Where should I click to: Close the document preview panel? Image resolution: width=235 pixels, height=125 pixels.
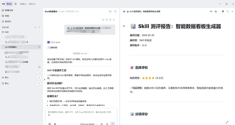click(x=232, y=11)
